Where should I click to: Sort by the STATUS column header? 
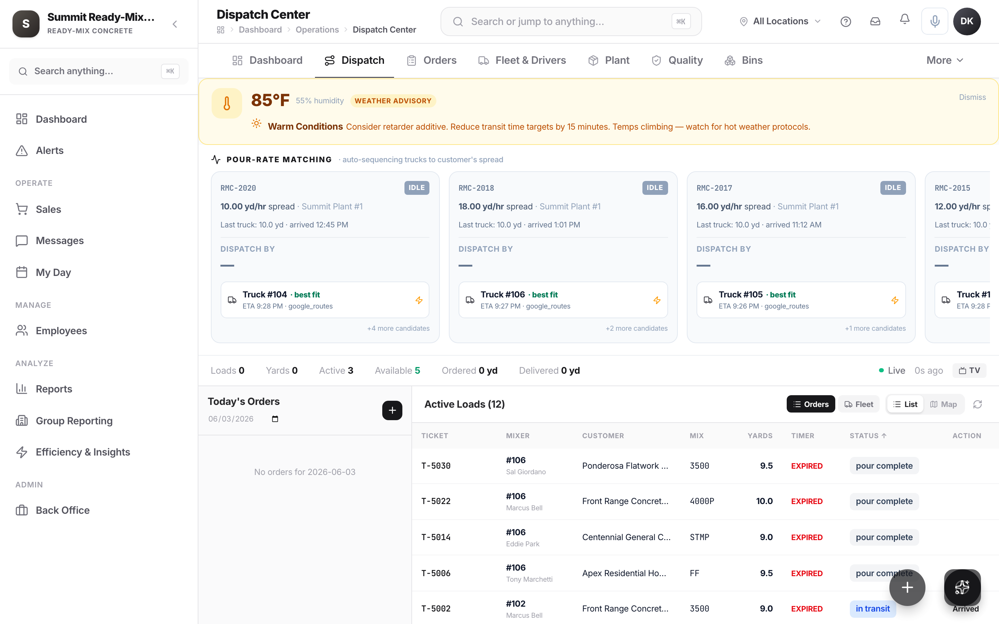point(868,435)
